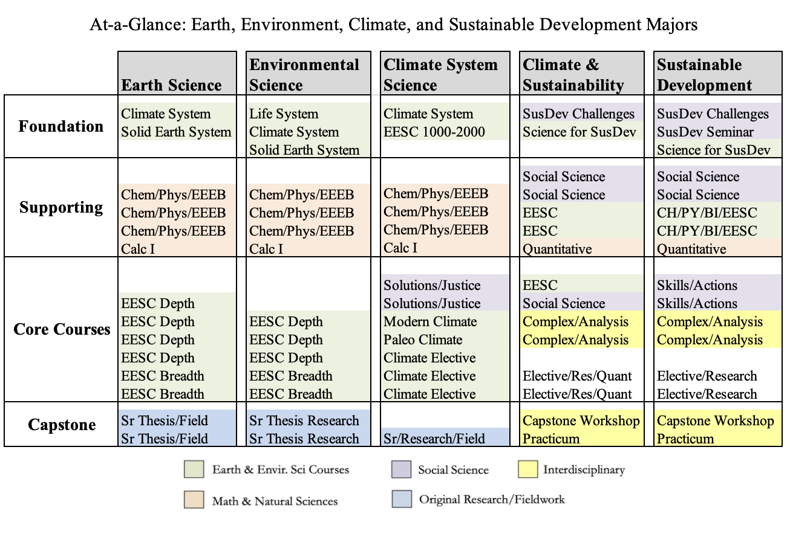Click the green Earth & Envir. Sci Courses legend swatch

194,469
